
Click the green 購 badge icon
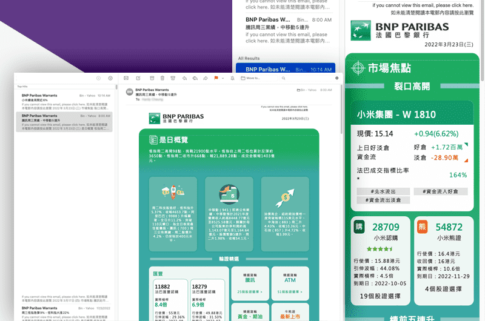(x=359, y=227)
